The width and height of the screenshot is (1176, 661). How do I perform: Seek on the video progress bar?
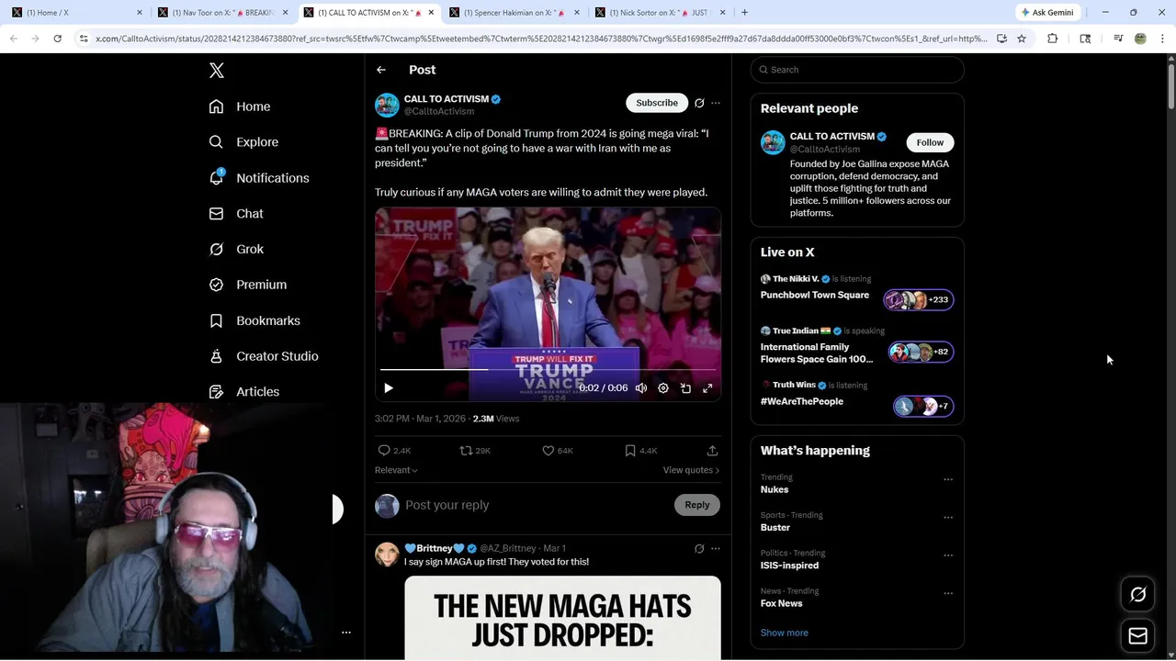pos(548,369)
